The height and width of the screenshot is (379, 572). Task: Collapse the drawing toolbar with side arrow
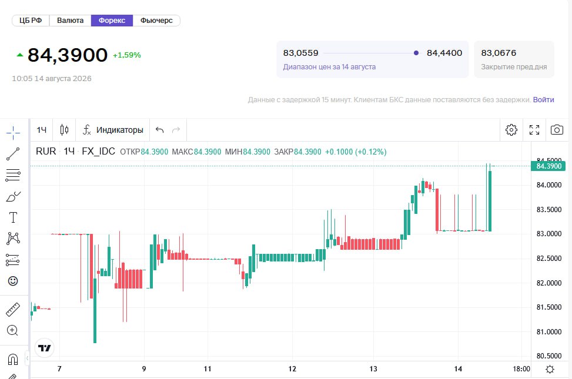(x=27, y=358)
